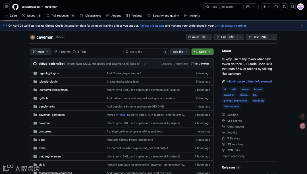Open the Readme link in About
This screenshot has width=307, height=174.
point(230,115)
